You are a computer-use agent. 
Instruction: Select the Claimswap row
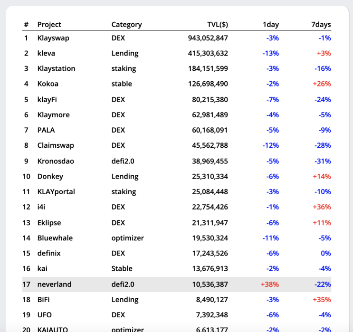coord(177,145)
